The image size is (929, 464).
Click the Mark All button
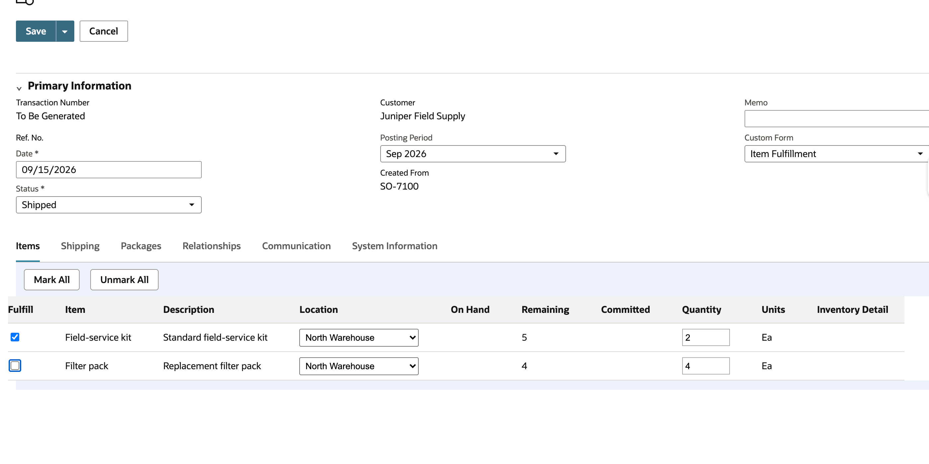tap(51, 280)
